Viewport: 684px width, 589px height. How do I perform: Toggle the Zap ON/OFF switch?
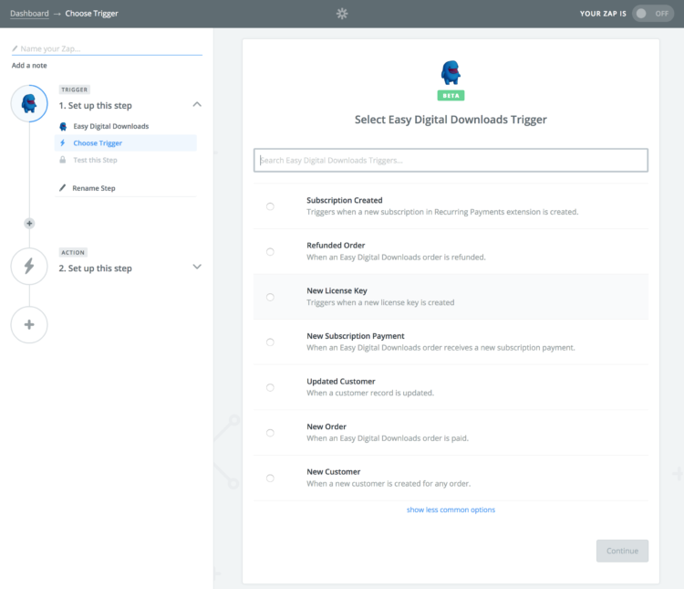[x=653, y=14]
